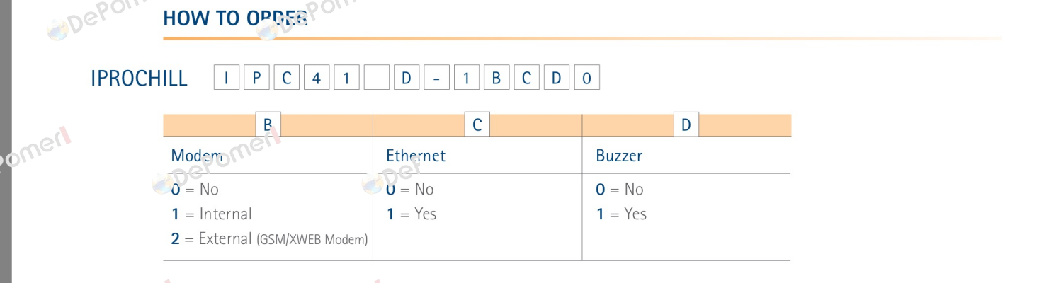Click '1 = Yes' under Ethernet
This screenshot has width=1061, height=283.
point(412,214)
